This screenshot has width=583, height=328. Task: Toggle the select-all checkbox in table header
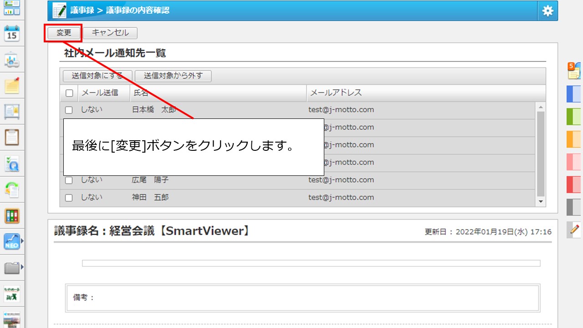point(69,93)
